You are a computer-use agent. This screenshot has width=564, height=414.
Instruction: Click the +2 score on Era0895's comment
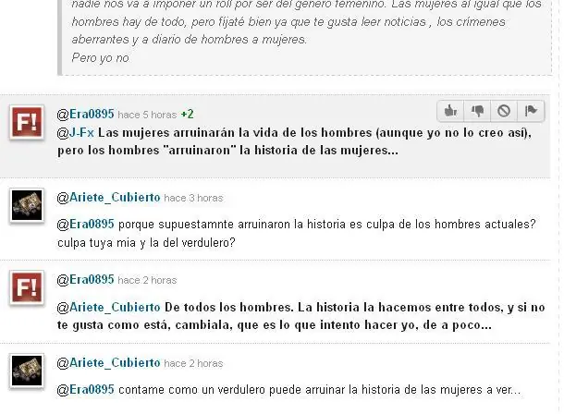click(x=187, y=115)
